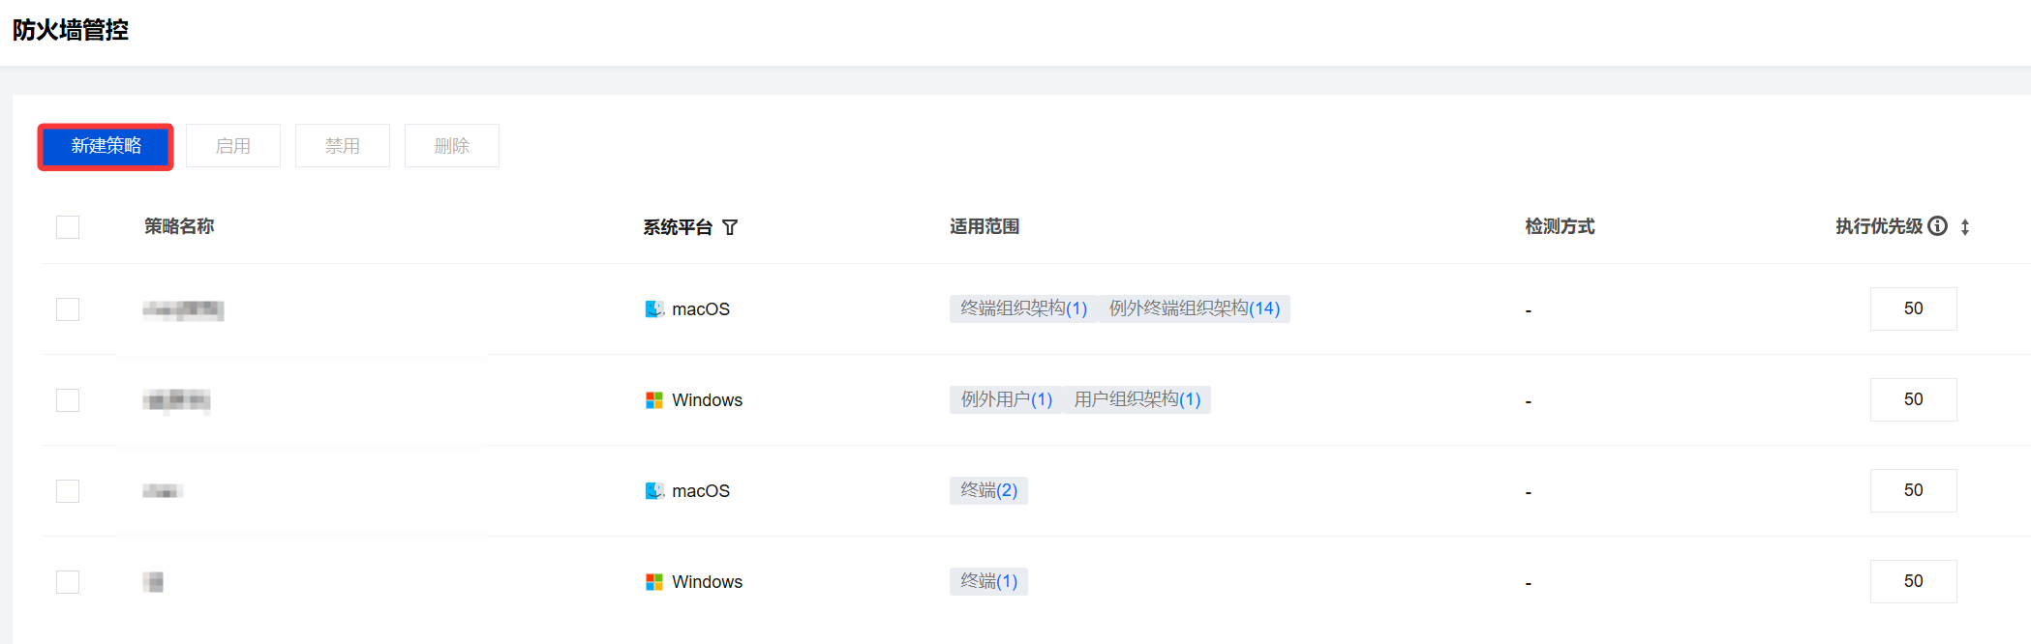
Task: Click the 防火墙管控 page title
Action: pos(71,30)
